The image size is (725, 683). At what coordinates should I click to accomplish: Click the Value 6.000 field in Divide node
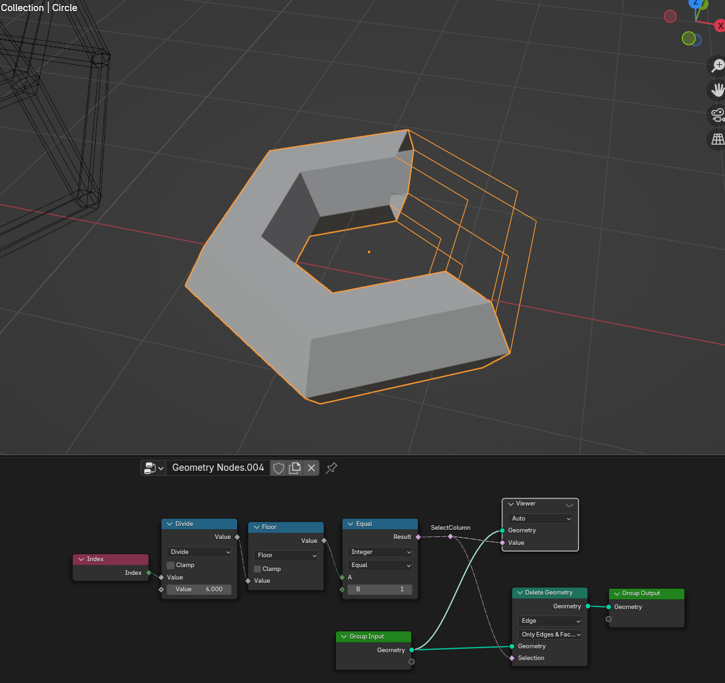[199, 589]
